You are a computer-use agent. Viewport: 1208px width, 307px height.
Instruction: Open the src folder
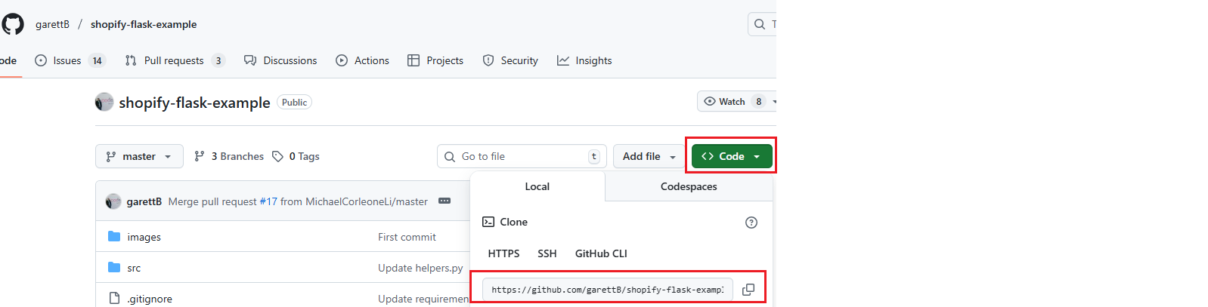click(134, 268)
